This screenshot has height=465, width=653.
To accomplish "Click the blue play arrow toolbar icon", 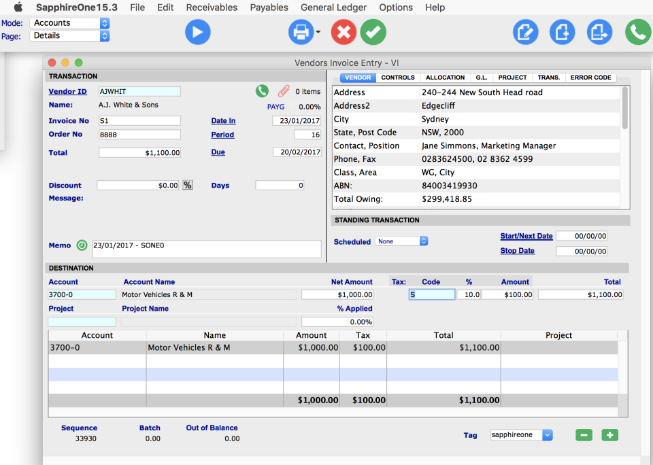I will (x=197, y=32).
